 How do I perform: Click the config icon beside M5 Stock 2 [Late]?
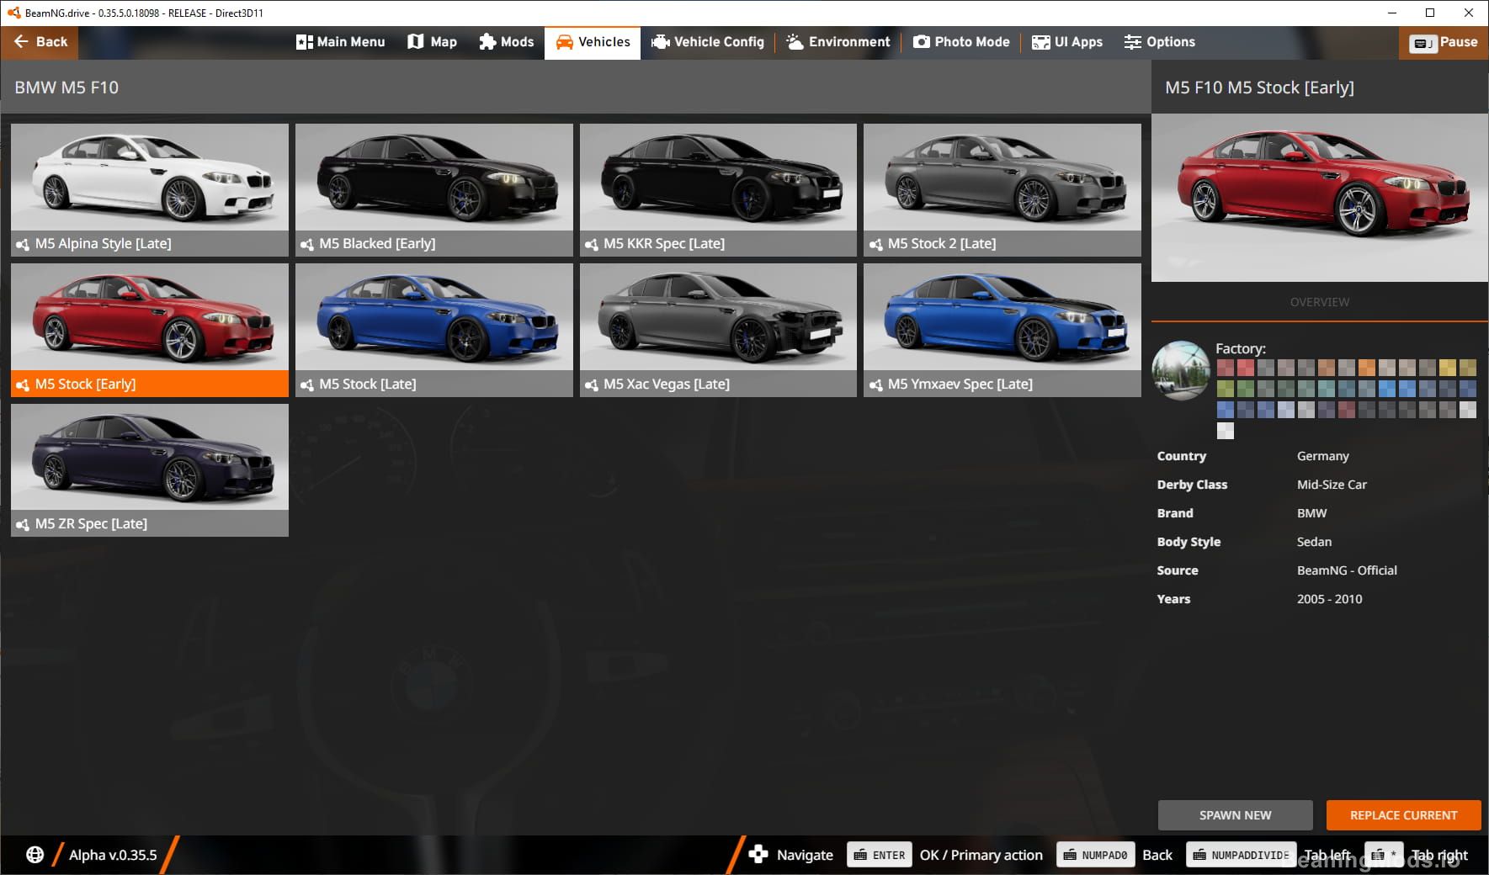(x=875, y=244)
